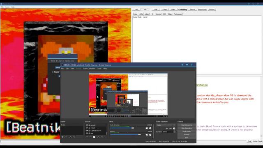
Task: Adjust the transition Duration stepper arrows
Action: tap(174, 132)
